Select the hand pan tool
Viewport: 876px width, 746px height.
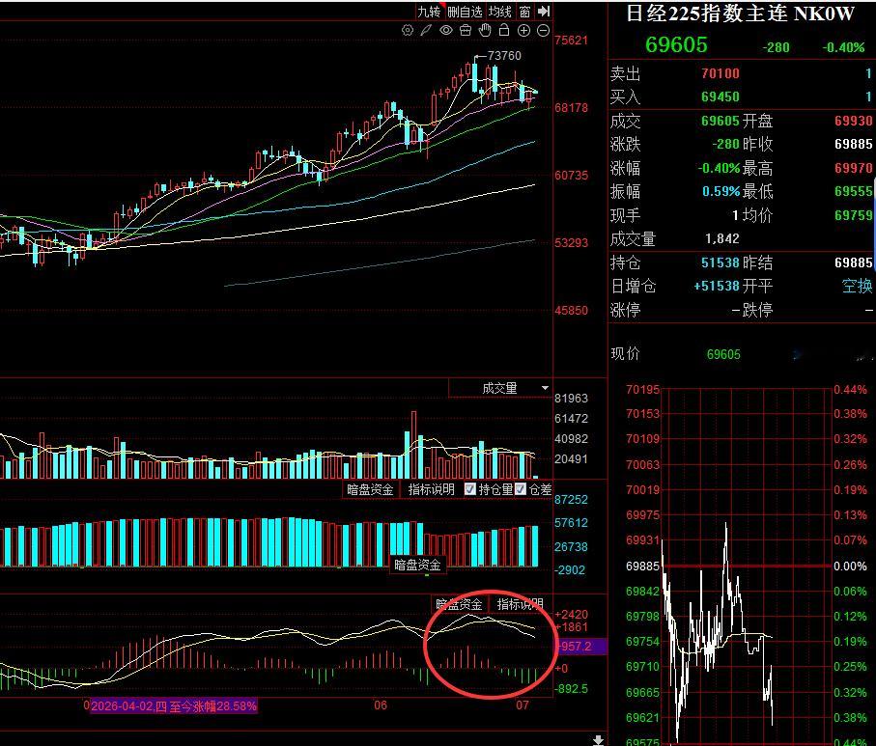tap(485, 30)
